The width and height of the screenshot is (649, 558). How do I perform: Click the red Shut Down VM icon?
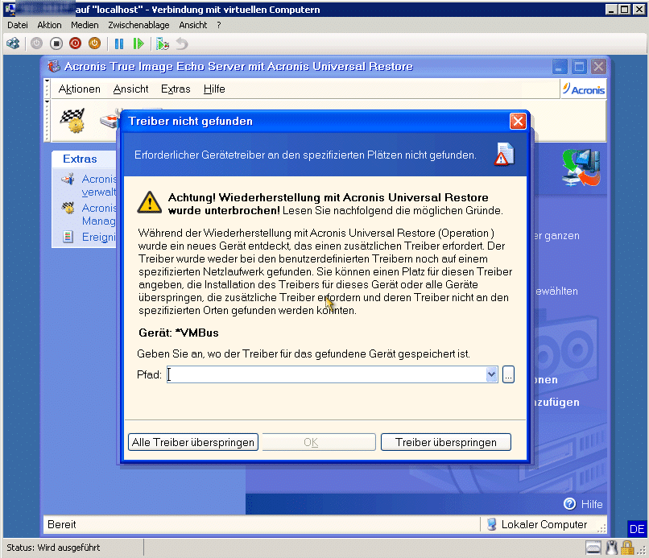(x=76, y=43)
